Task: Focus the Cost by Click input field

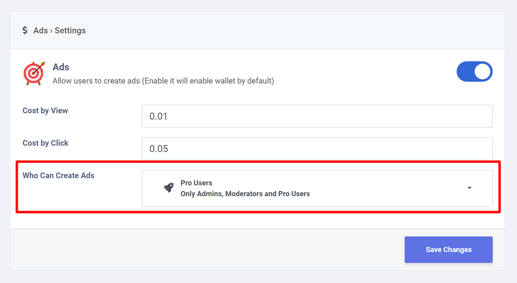Action: [x=317, y=149]
